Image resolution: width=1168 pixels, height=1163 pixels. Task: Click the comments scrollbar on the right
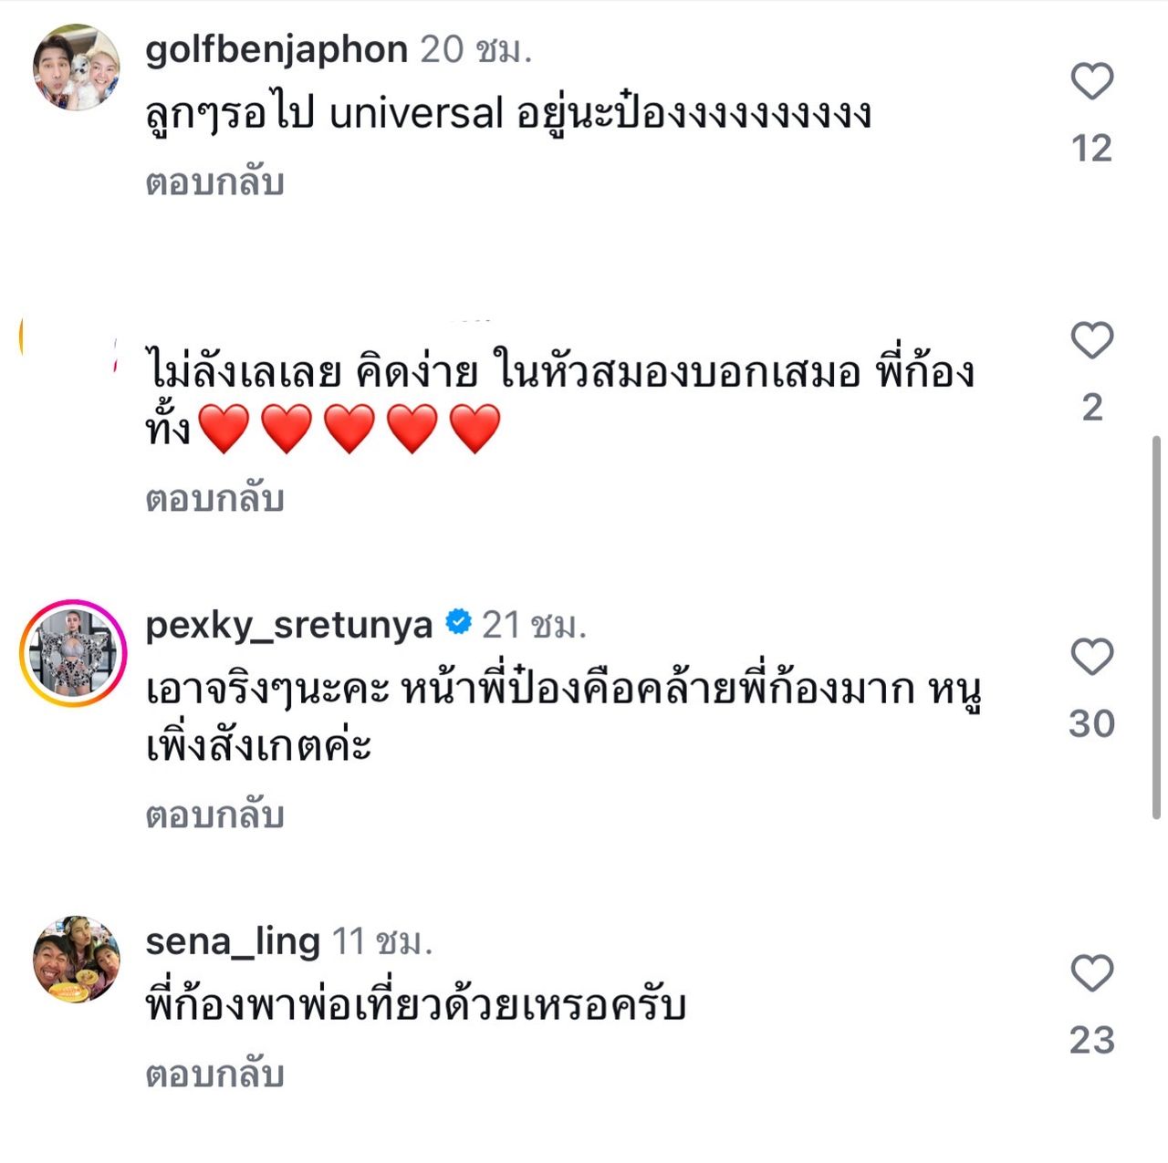pos(1158,628)
